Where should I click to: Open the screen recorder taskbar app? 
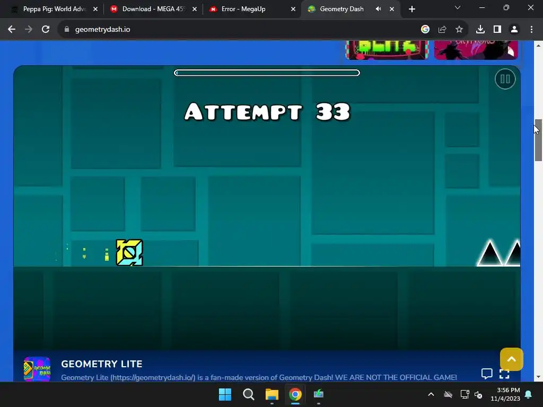(x=319, y=394)
